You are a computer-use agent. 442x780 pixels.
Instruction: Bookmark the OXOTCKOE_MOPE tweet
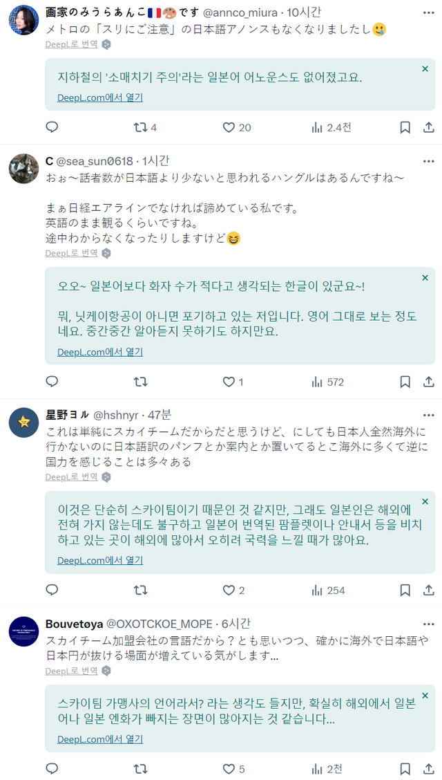405,768
